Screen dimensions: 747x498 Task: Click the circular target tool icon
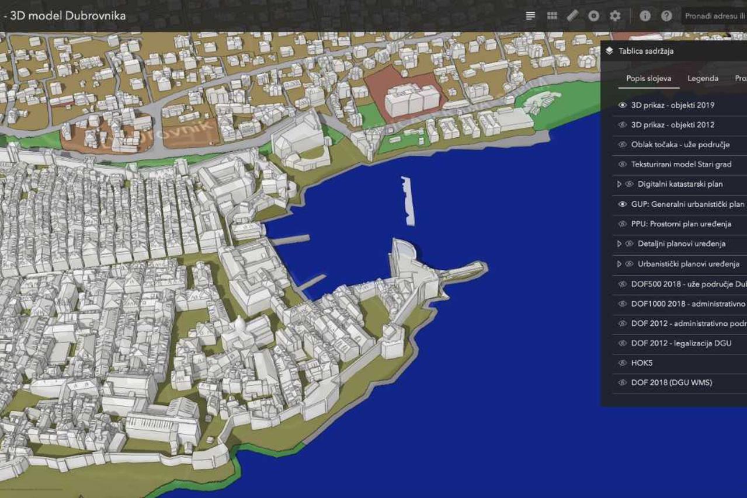tap(594, 16)
